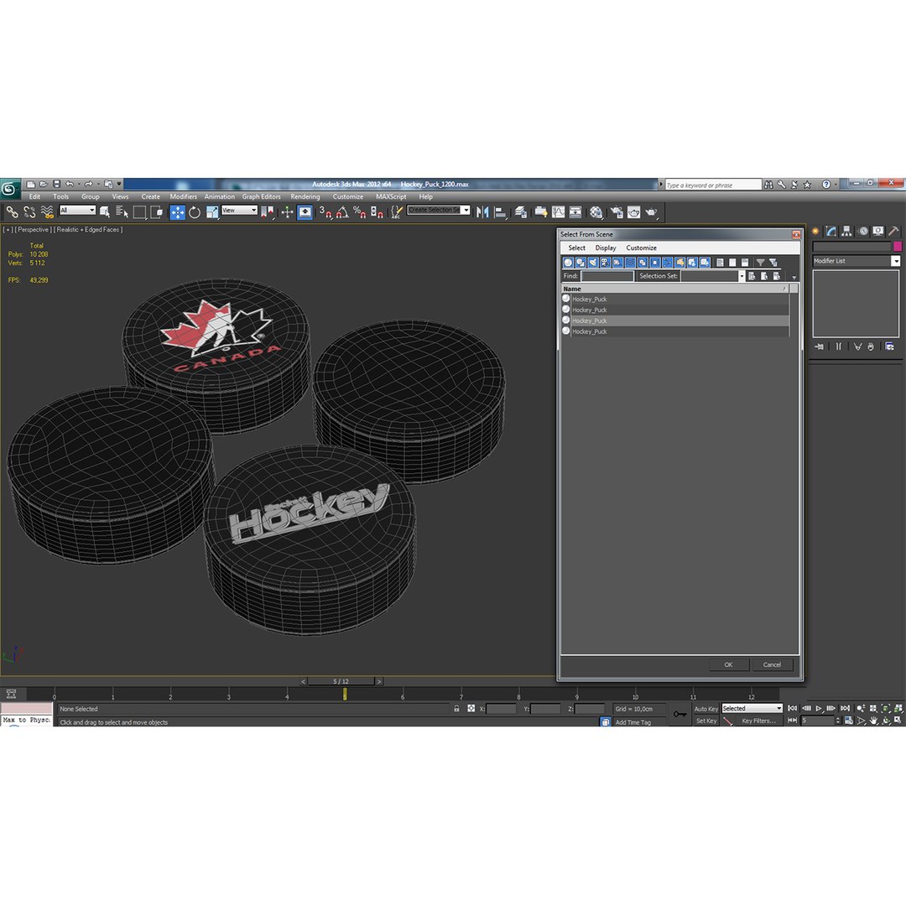Click the magenta object color swatch
The image size is (906, 906).
tap(897, 247)
